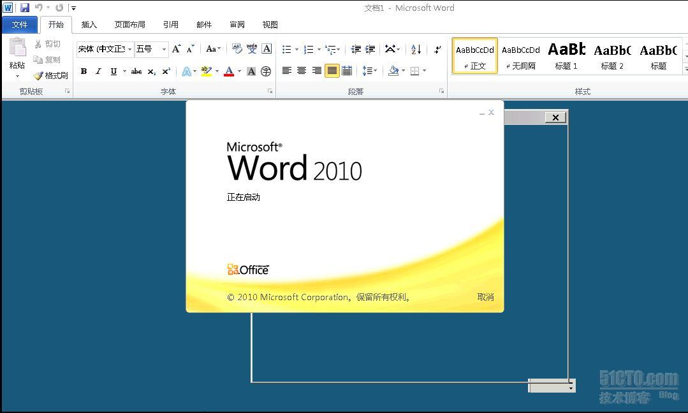Viewport: 688px width, 413px height.
Task: Open the Change Case (Aa) dropdown
Action: (x=213, y=48)
